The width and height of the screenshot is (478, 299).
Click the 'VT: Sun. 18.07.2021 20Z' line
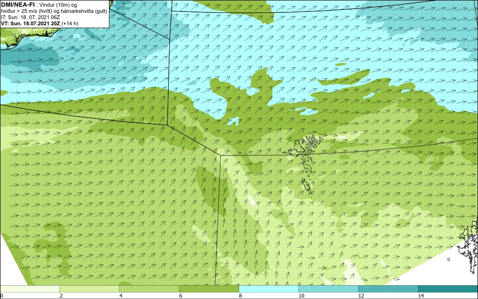[31, 23]
